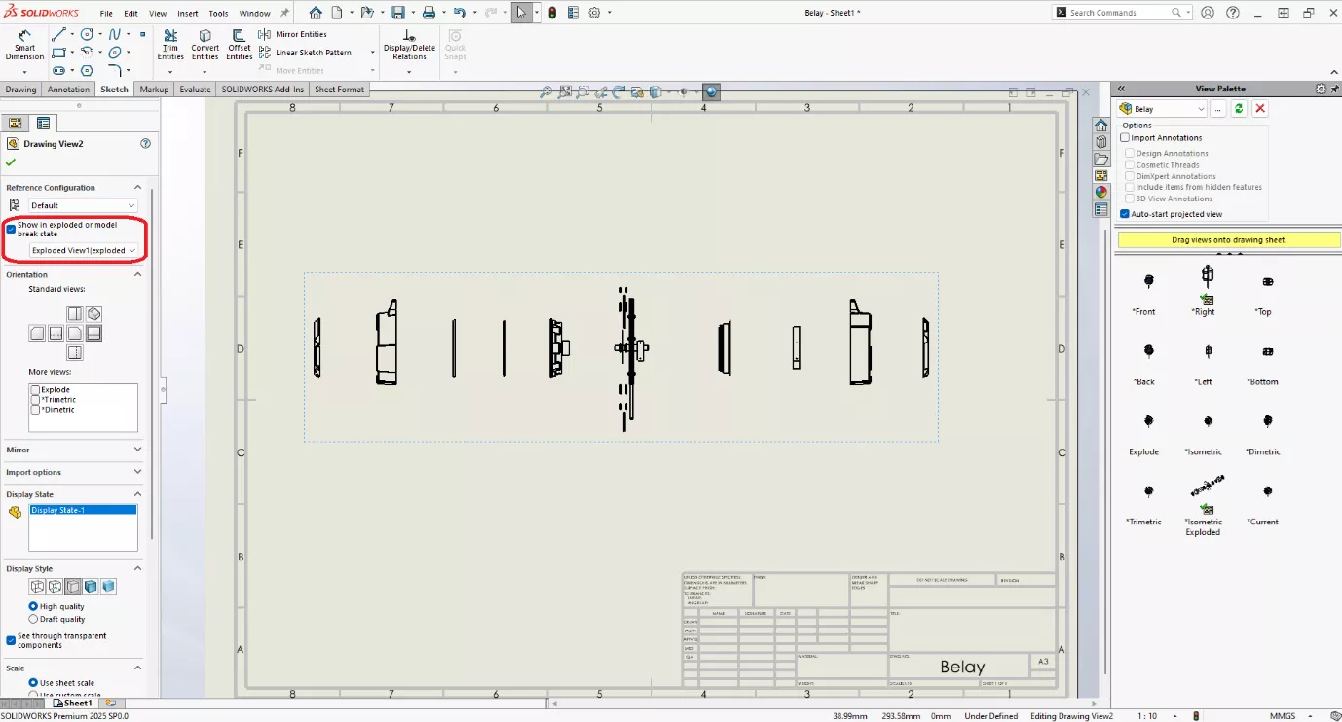Open Display/Delete Relations tool
1342x722 pixels.
409,45
